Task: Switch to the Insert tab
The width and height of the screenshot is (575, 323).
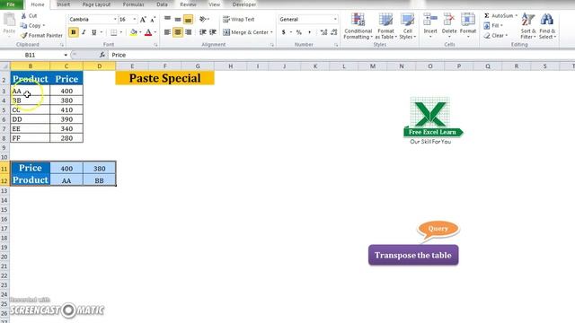Action: tap(64, 4)
